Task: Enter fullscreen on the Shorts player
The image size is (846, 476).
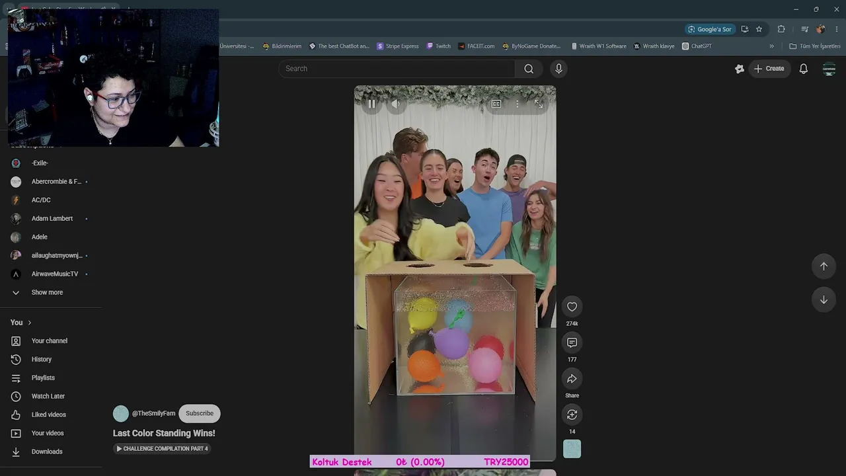Action: 539,104
